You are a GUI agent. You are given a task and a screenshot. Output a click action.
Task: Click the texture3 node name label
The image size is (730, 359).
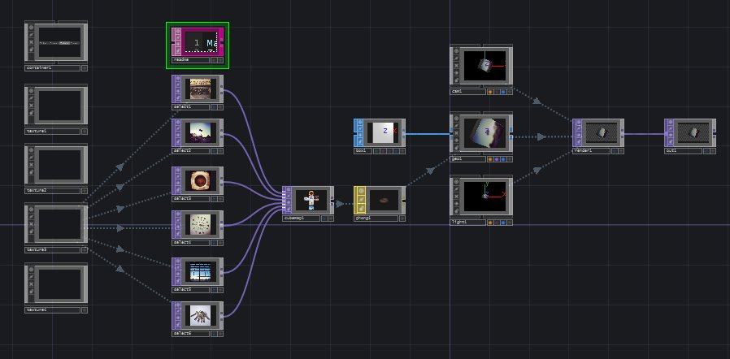pyautogui.click(x=52, y=249)
